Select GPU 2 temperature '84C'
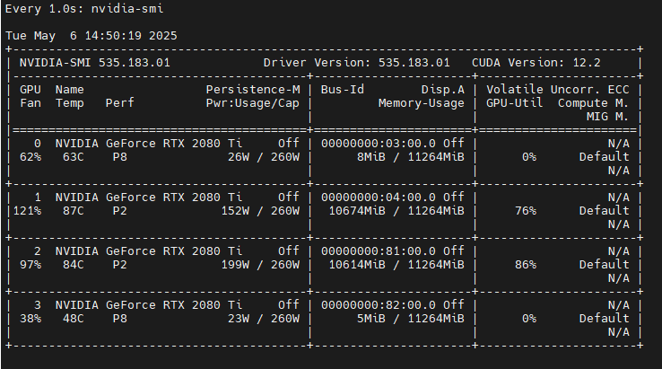 pos(73,265)
